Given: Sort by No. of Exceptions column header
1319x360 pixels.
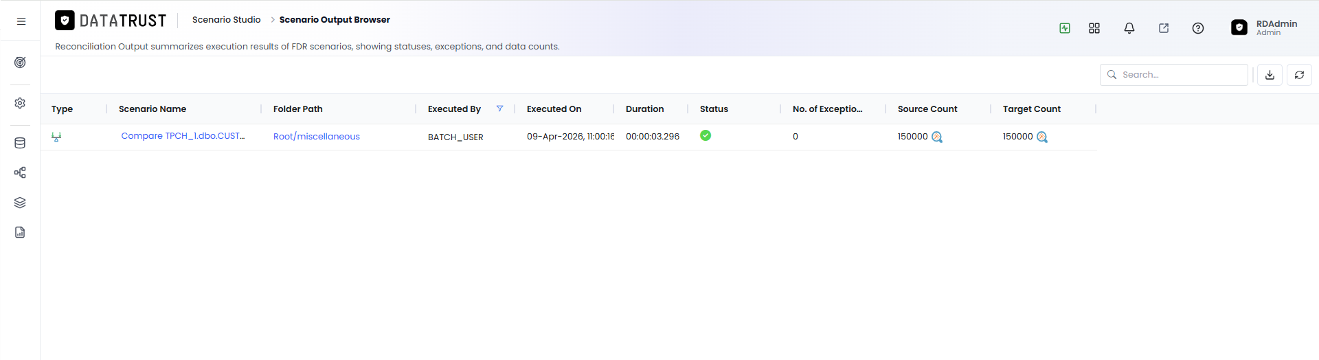Looking at the screenshot, I should (828, 109).
